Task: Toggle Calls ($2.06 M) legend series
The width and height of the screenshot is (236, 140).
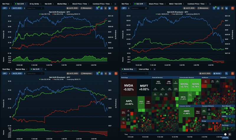Action: coord(45,79)
